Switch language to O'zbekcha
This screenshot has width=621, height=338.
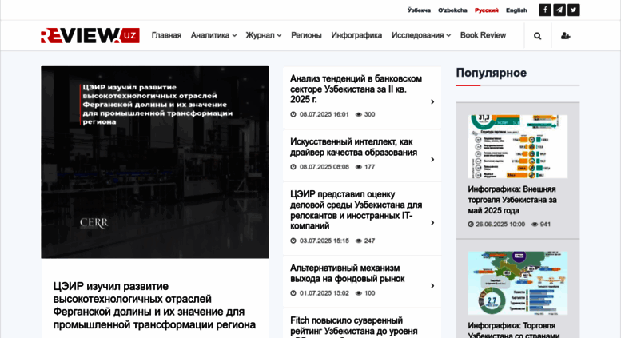(x=452, y=10)
